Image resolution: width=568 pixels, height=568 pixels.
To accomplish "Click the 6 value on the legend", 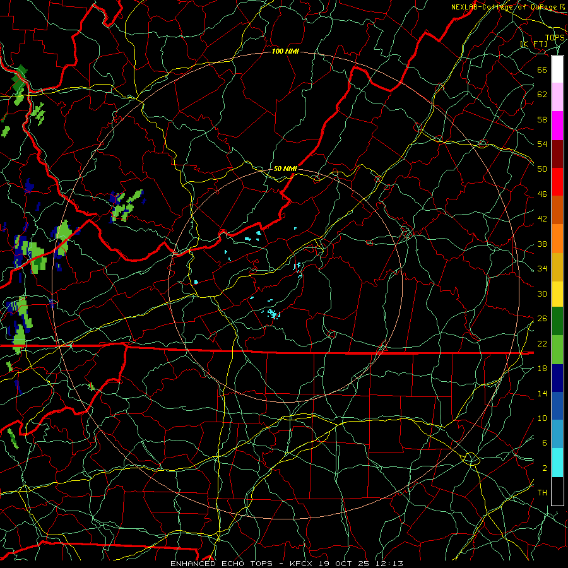I will pyautogui.click(x=545, y=442).
